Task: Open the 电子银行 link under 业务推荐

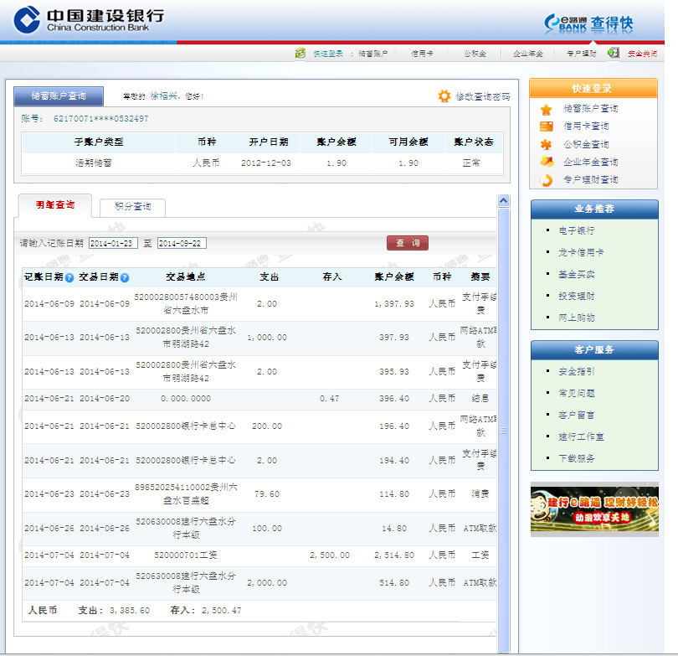Action: (576, 230)
